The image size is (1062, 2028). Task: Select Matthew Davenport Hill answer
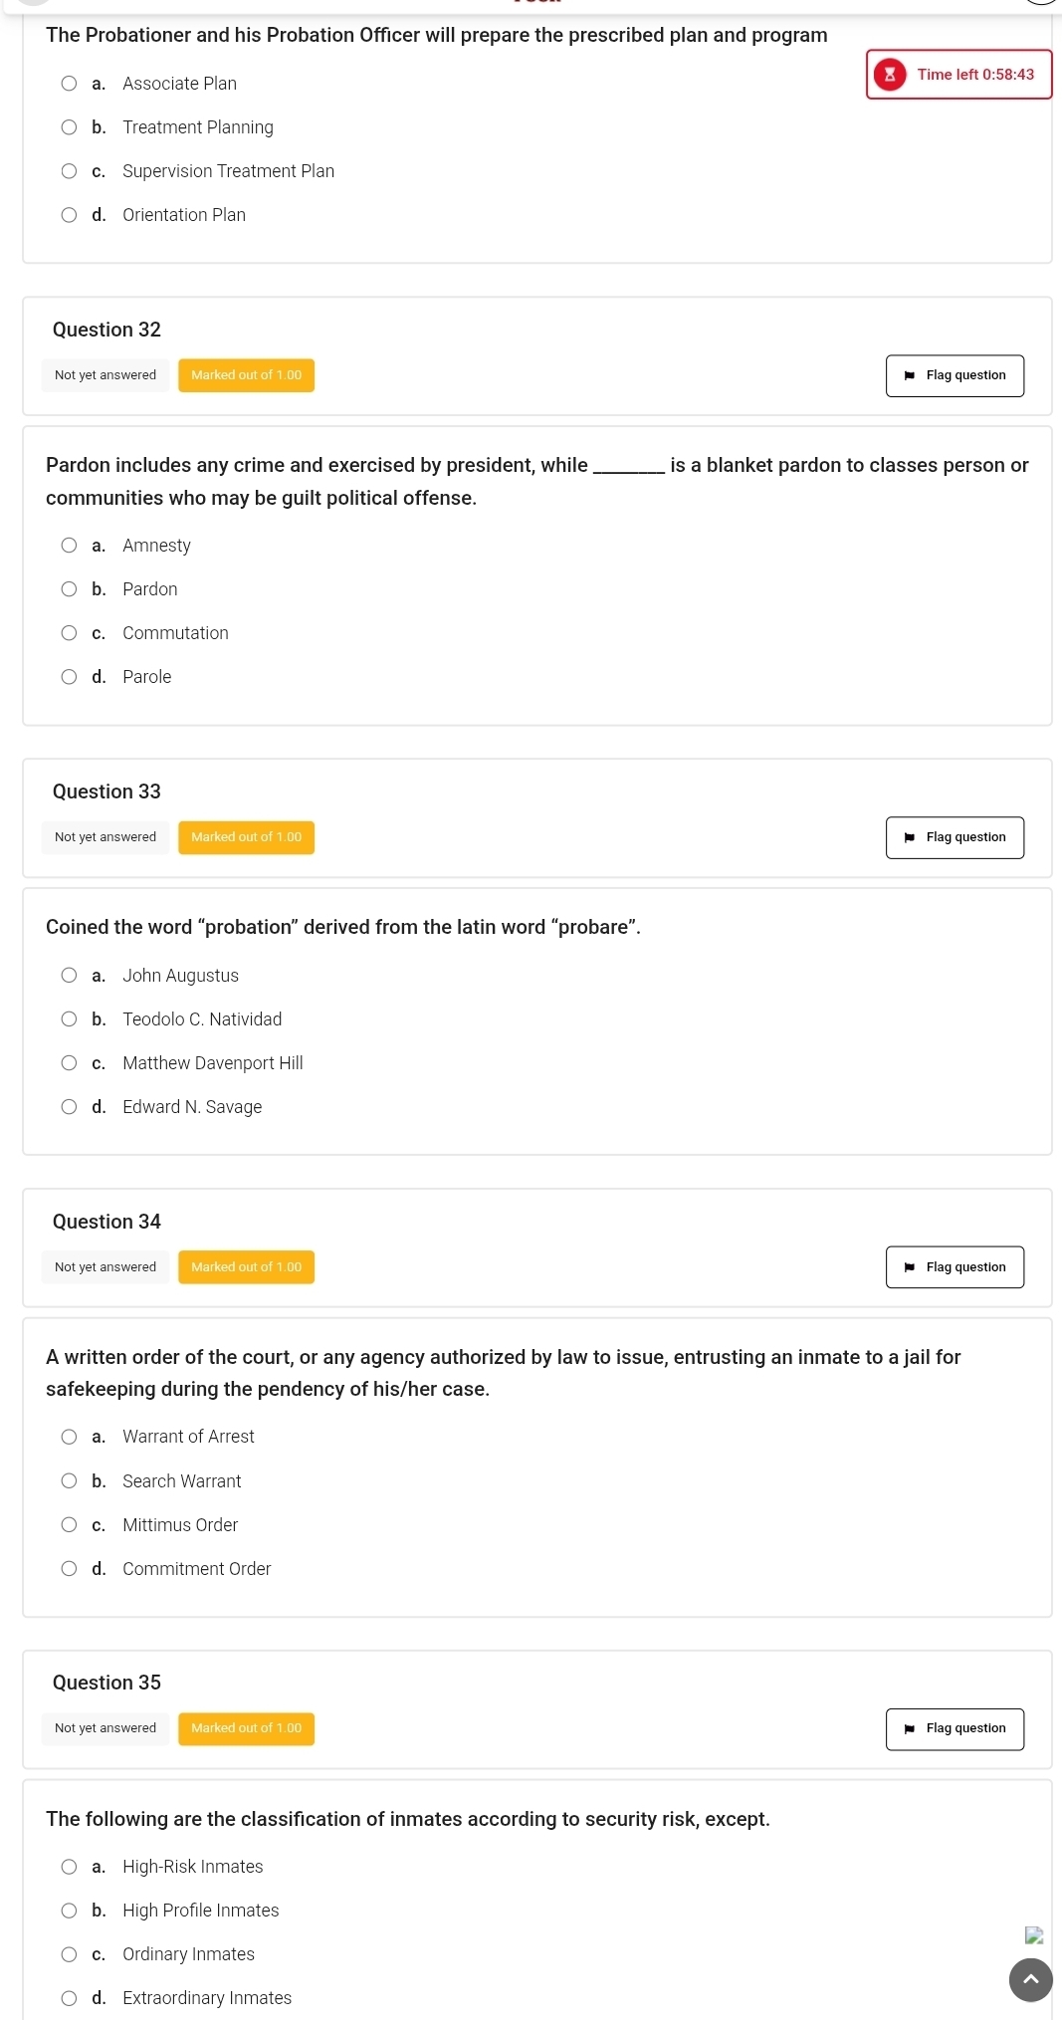(69, 1063)
